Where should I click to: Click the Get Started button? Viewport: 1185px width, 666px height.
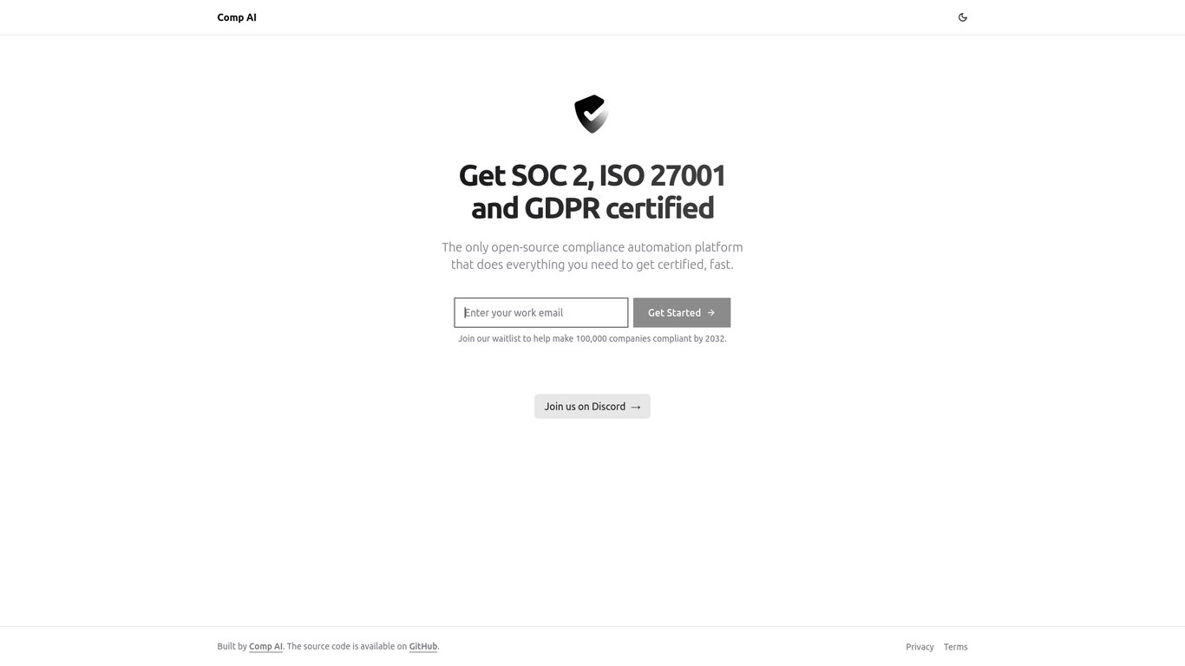[x=682, y=313]
